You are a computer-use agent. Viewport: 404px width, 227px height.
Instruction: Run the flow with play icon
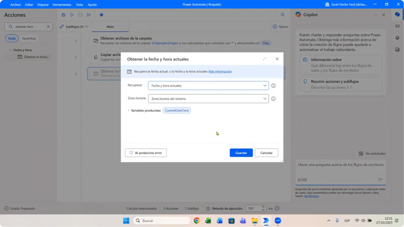(x=72, y=15)
